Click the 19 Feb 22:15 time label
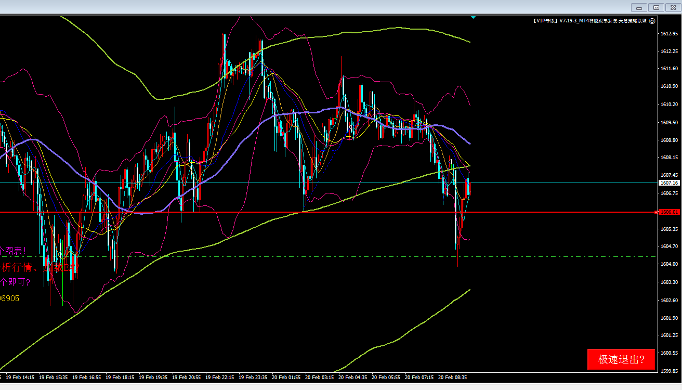 (219, 377)
